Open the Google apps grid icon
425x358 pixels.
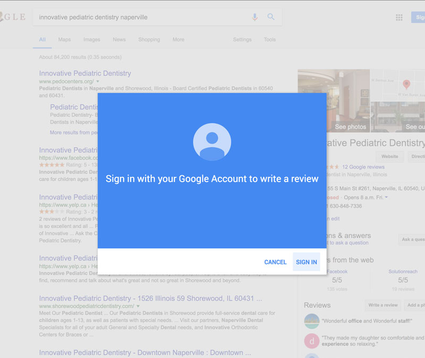(399, 18)
